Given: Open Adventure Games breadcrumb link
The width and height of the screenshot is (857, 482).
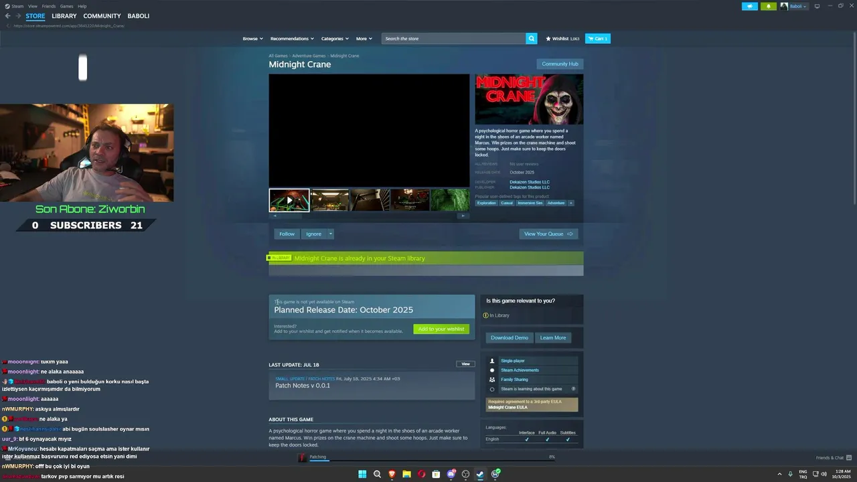Looking at the screenshot, I should coord(309,56).
